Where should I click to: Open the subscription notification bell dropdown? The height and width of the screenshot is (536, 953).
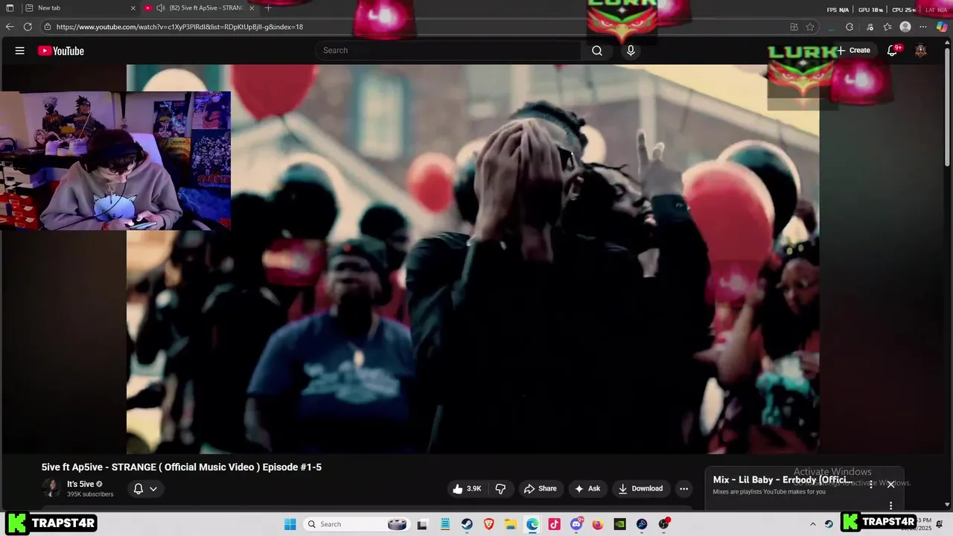145,488
